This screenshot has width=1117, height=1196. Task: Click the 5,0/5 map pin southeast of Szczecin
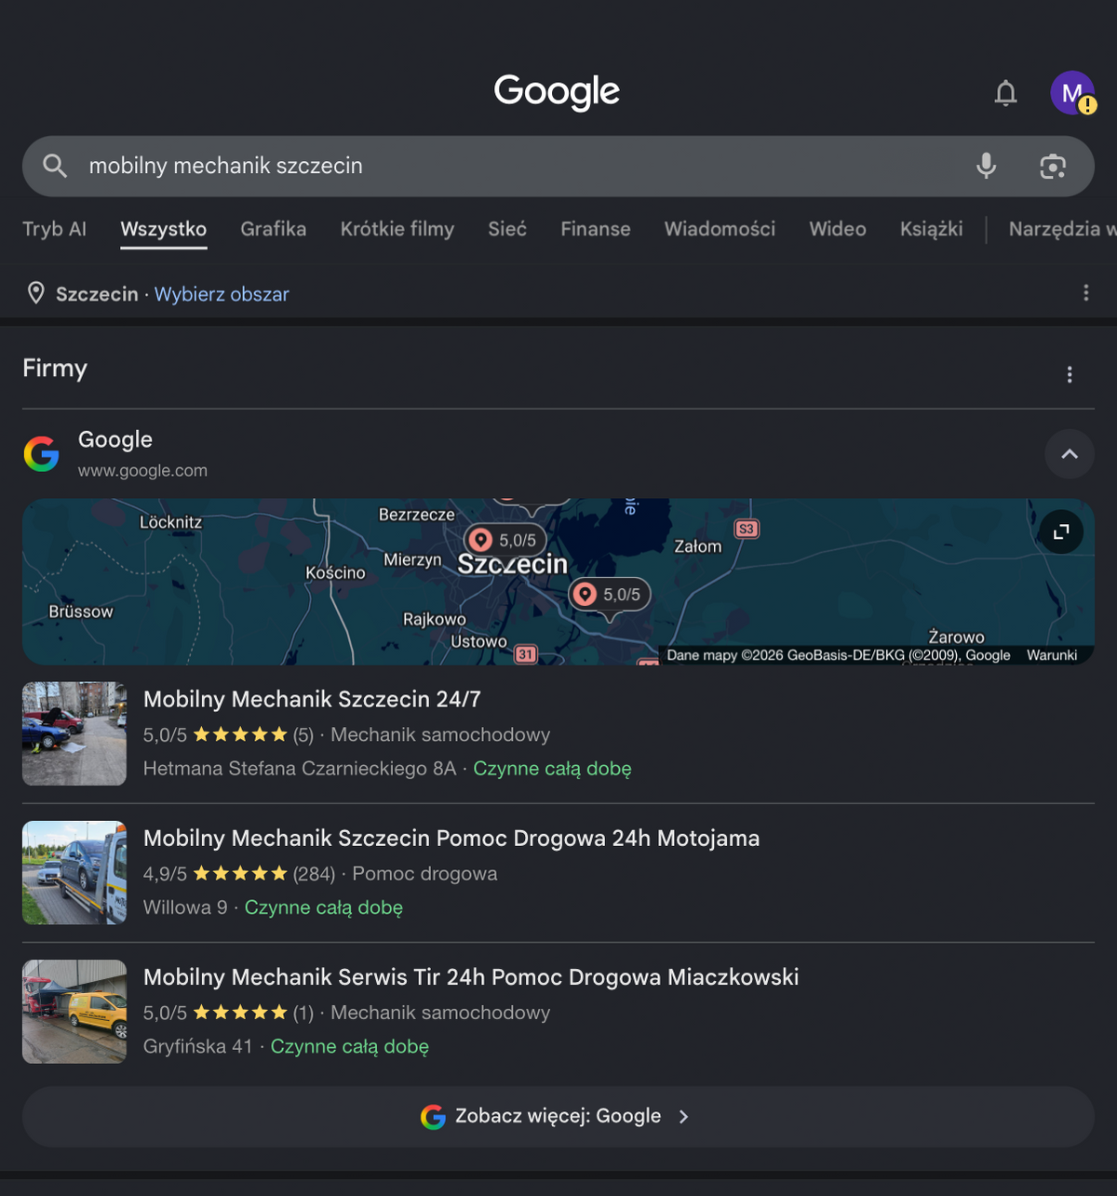coord(610,594)
